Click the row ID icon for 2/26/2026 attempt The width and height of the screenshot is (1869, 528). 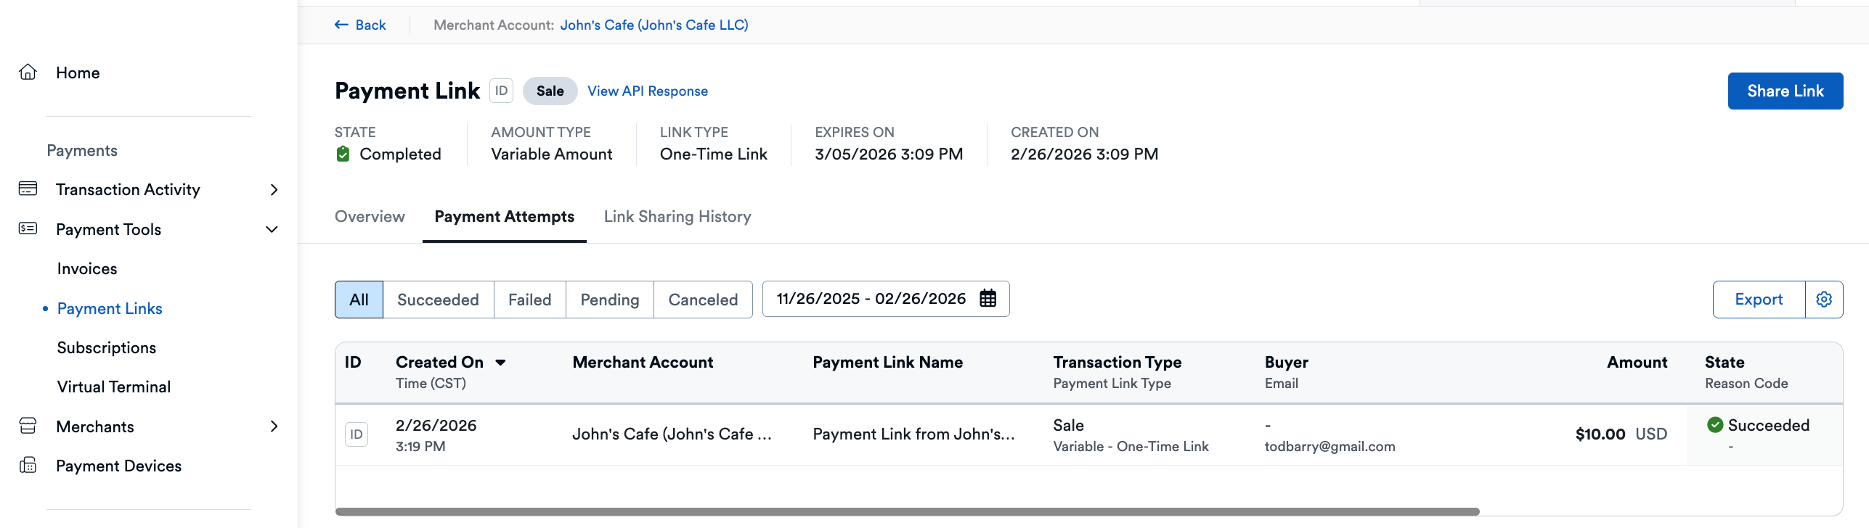click(356, 434)
